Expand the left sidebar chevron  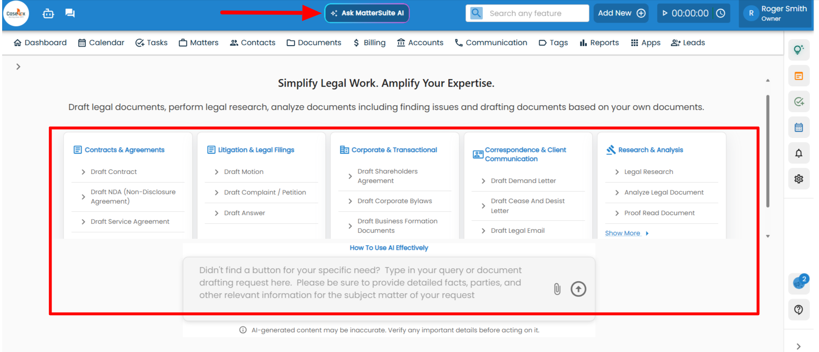tap(18, 67)
